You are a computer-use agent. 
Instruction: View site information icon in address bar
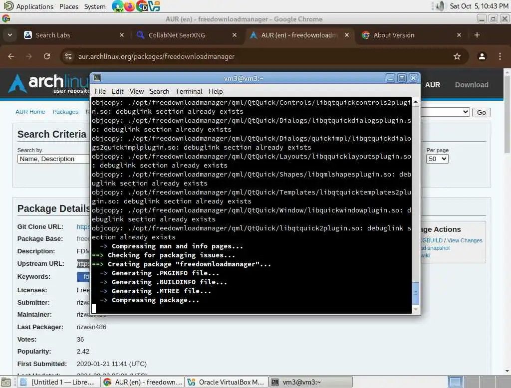coord(68,56)
